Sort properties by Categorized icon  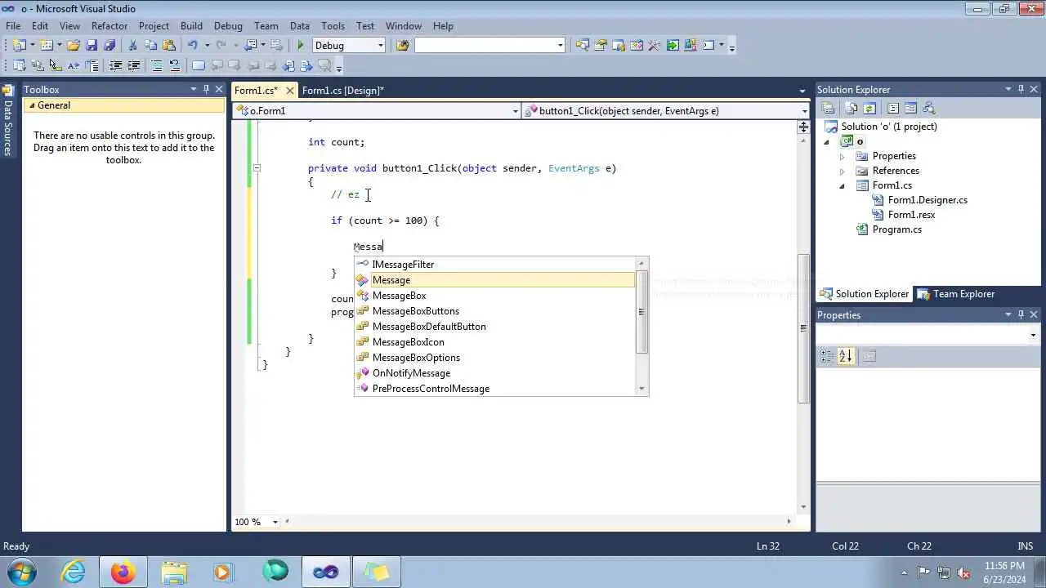[x=827, y=356]
